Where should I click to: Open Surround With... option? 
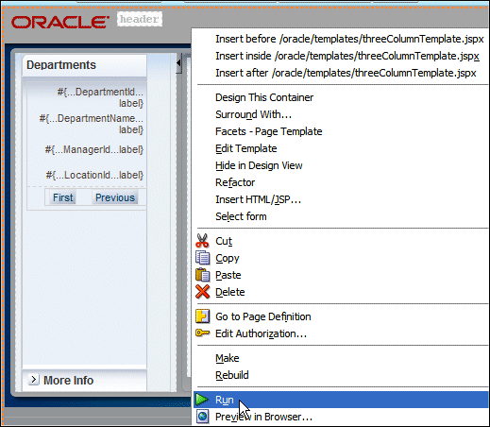tap(253, 114)
